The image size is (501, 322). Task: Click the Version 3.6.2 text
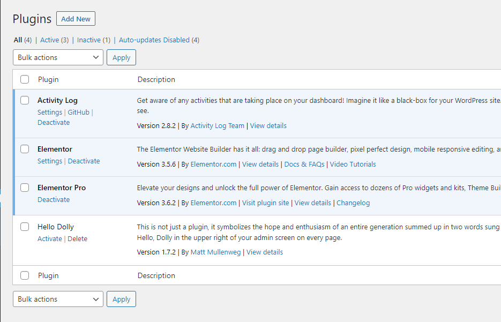[x=156, y=203]
